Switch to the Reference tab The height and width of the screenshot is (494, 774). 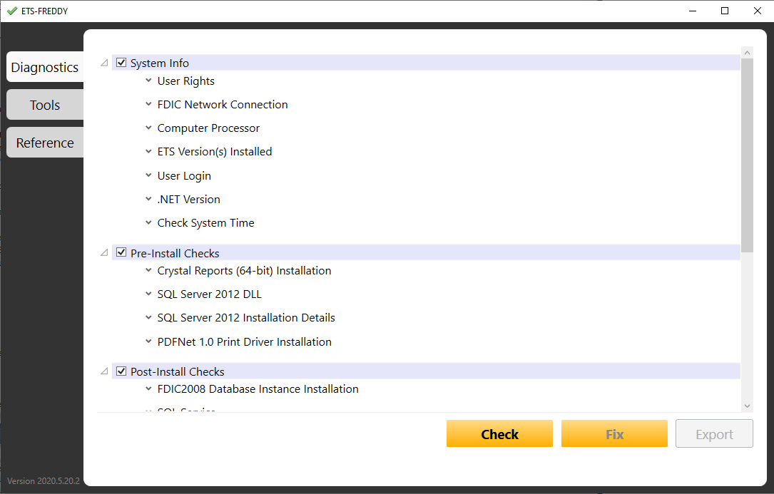pyautogui.click(x=45, y=143)
